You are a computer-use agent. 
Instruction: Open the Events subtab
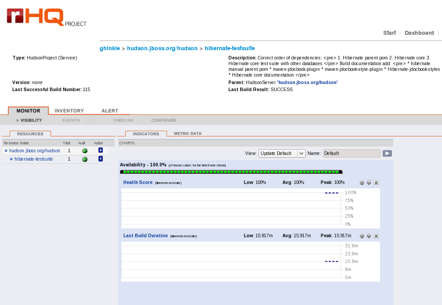tap(71, 120)
